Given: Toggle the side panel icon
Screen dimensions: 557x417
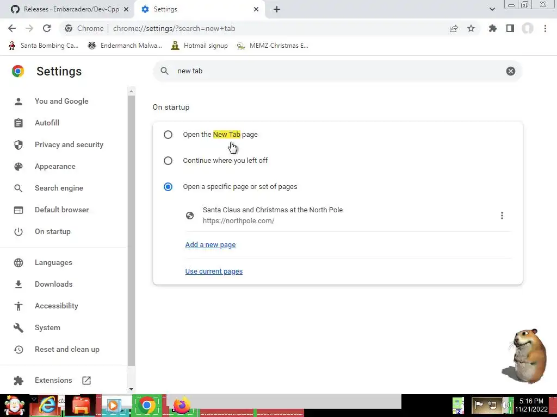Looking at the screenshot, I should click(510, 28).
